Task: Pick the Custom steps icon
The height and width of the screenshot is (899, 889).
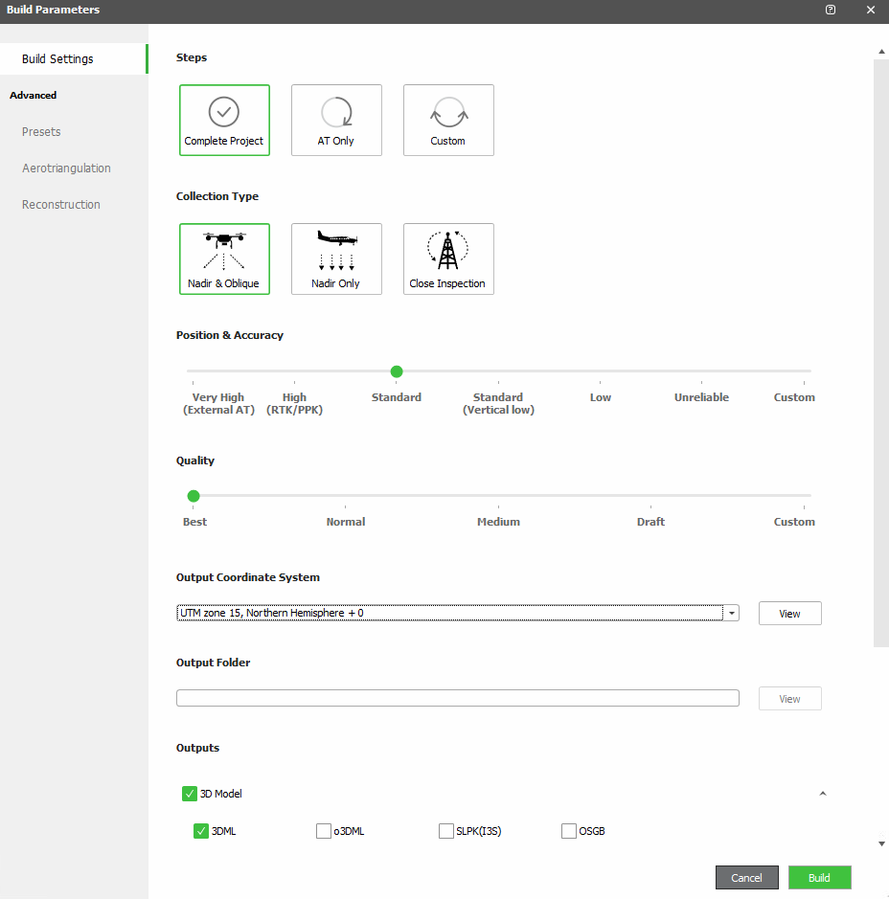Action: click(x=448, y=120)
